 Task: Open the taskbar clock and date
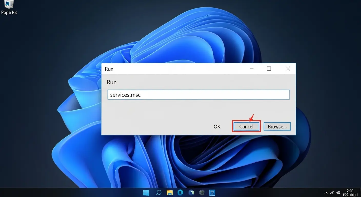click(350, 193)
